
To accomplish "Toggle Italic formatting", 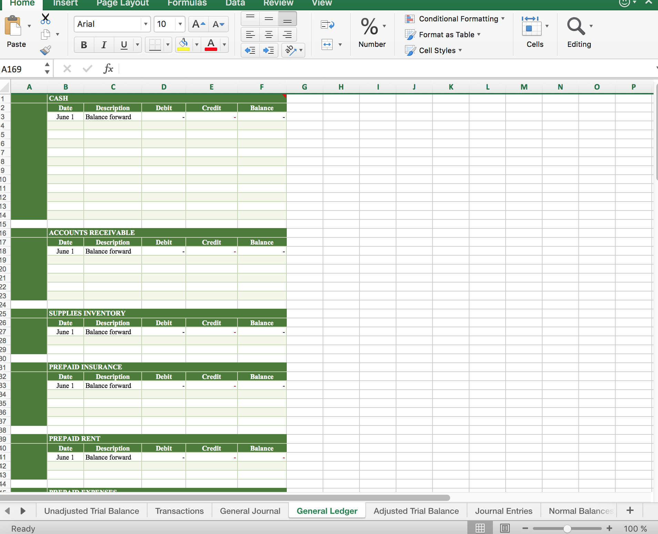I will 104,45.
